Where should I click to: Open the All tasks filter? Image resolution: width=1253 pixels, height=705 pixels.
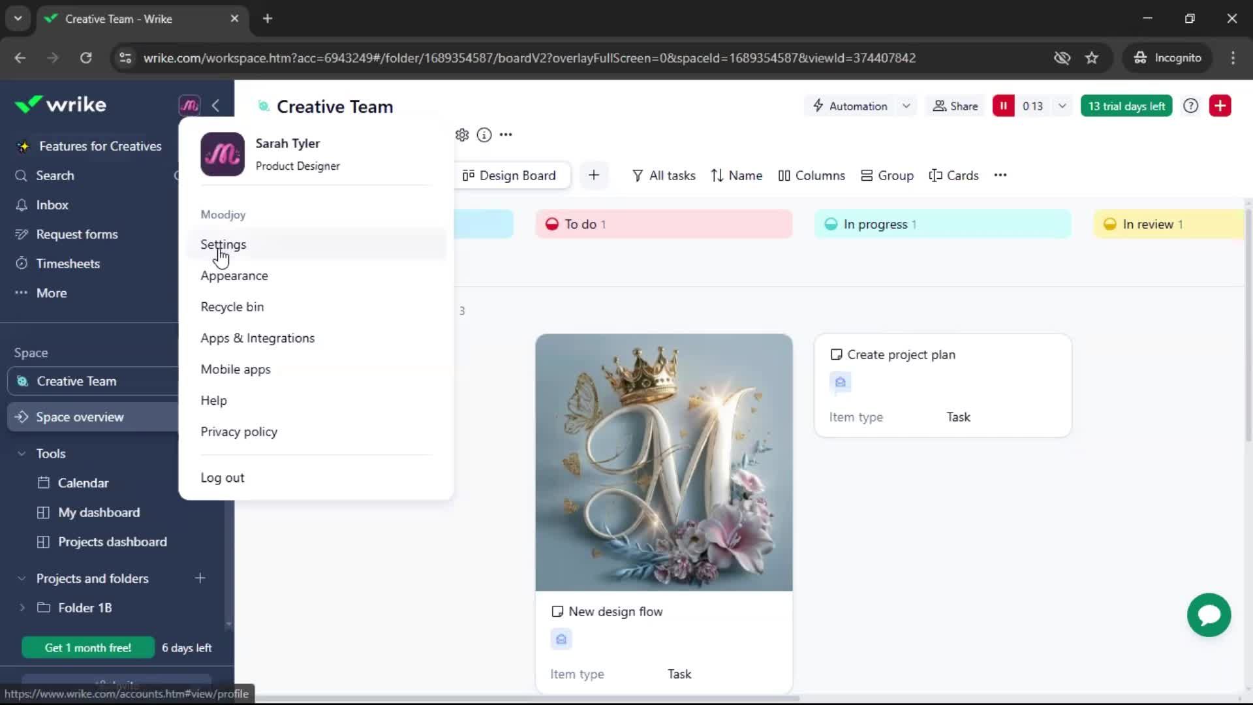click(x=664, y=176)
